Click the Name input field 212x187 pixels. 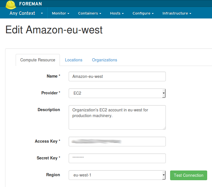[117, 76]
